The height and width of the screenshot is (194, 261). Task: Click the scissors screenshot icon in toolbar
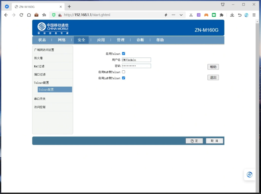(x=191, y=15)
